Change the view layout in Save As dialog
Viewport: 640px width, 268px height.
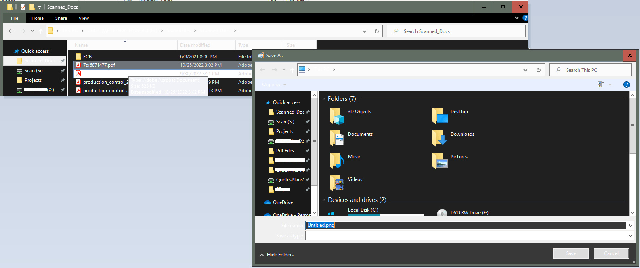click(x=601, y=85)
